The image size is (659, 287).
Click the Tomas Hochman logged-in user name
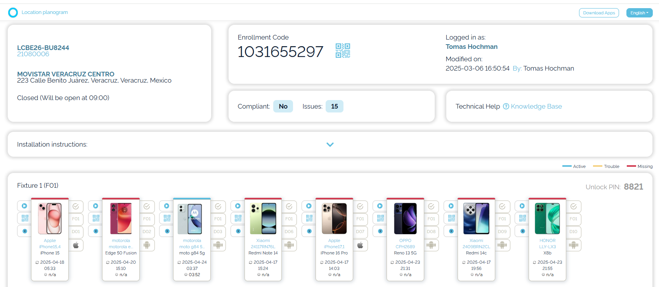click(x=472, y=47)
